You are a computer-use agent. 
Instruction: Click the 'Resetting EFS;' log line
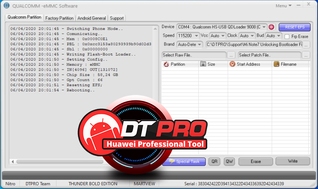pyautogui.click(x=57, y=85)
